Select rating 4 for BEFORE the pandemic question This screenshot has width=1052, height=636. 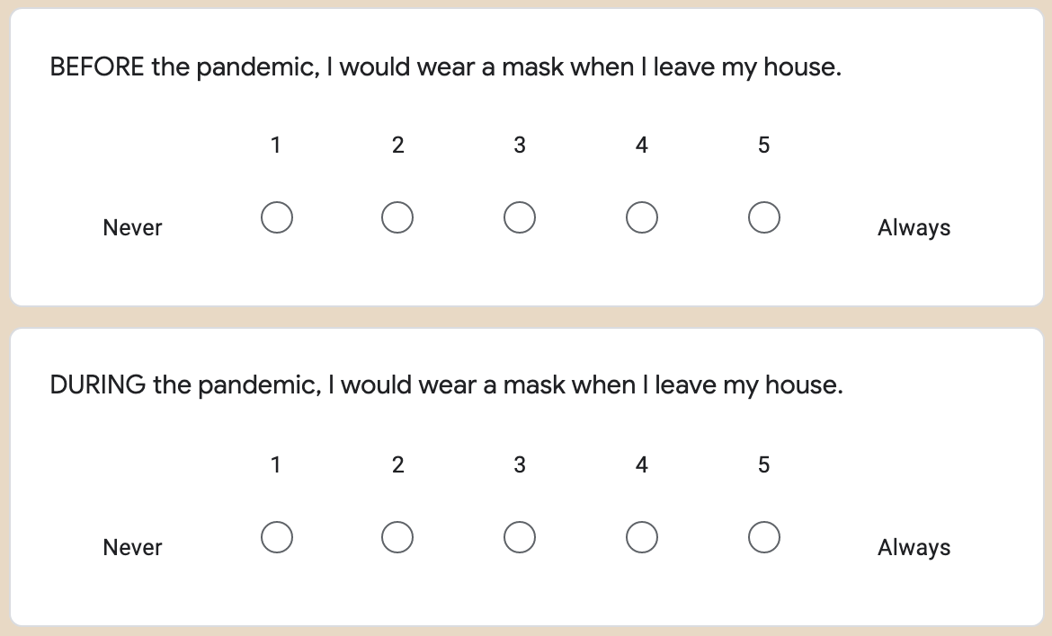pyautogui.click(x=641, y=217)
